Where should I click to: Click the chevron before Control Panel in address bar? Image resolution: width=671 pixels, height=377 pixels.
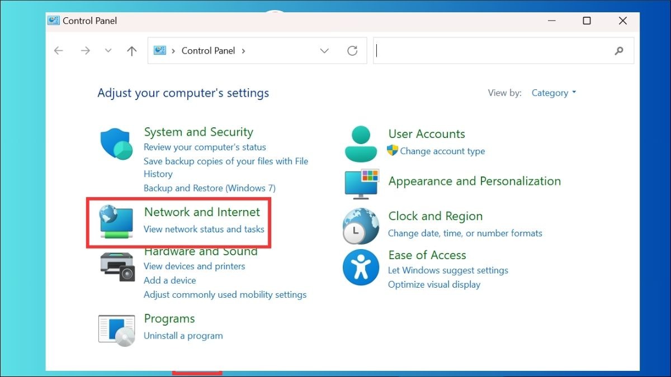(174, 51)
